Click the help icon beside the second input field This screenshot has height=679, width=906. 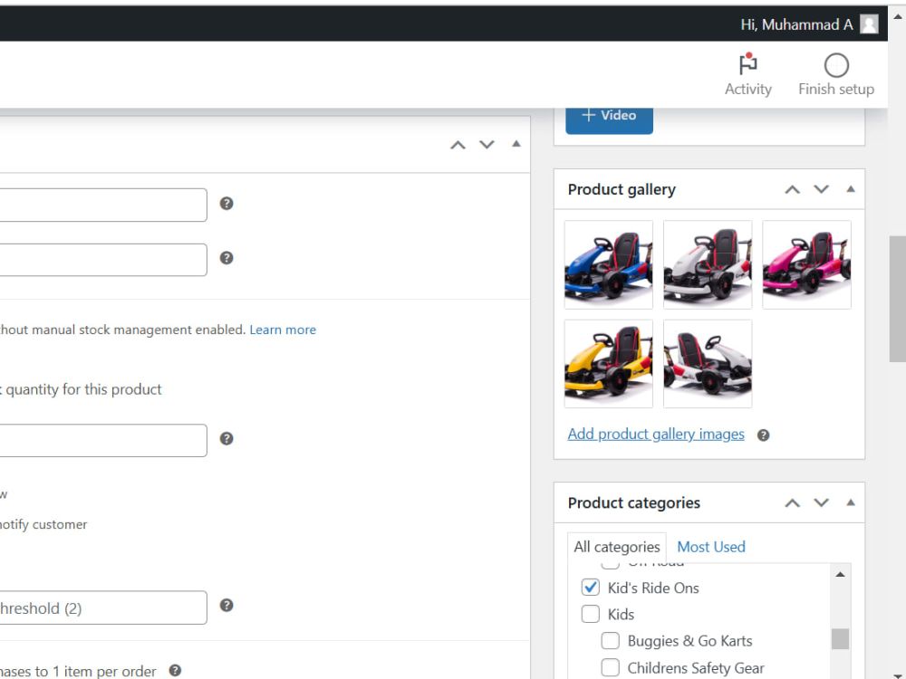[226, 257]
